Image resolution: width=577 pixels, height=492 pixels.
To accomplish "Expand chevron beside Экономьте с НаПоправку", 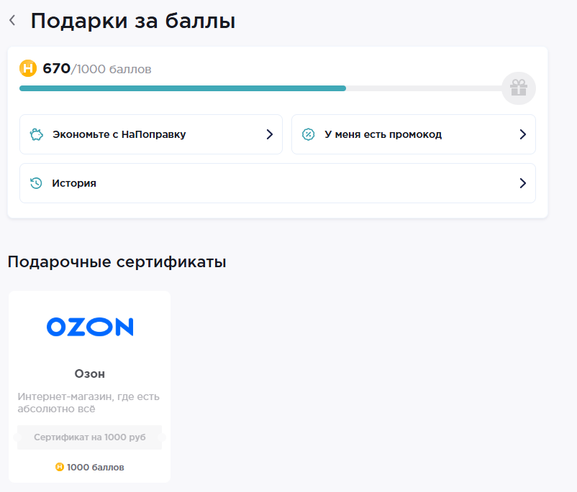I will [x=270, y=134].
